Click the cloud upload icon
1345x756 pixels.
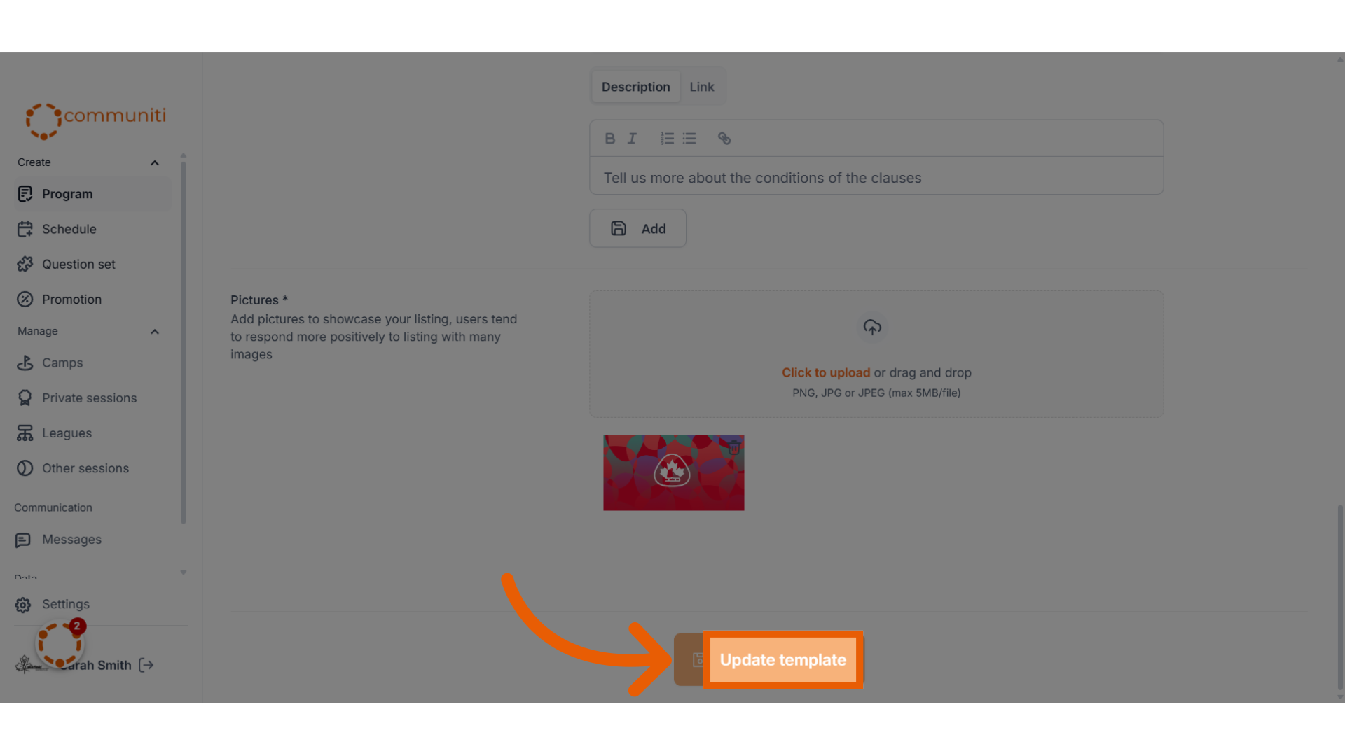[872, 327]
